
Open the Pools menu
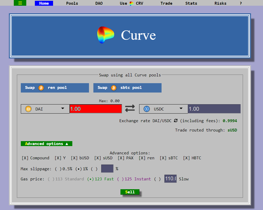(x=72, y=3)
